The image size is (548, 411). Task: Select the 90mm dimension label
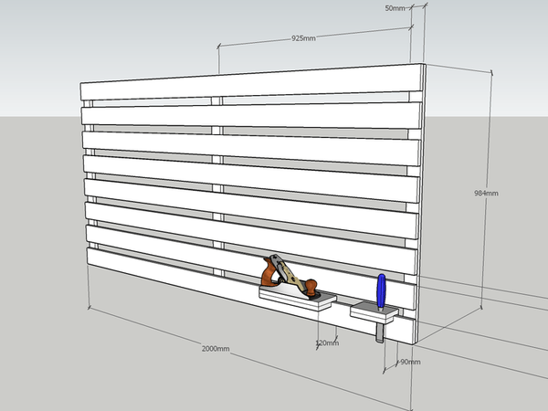point(410,362)
